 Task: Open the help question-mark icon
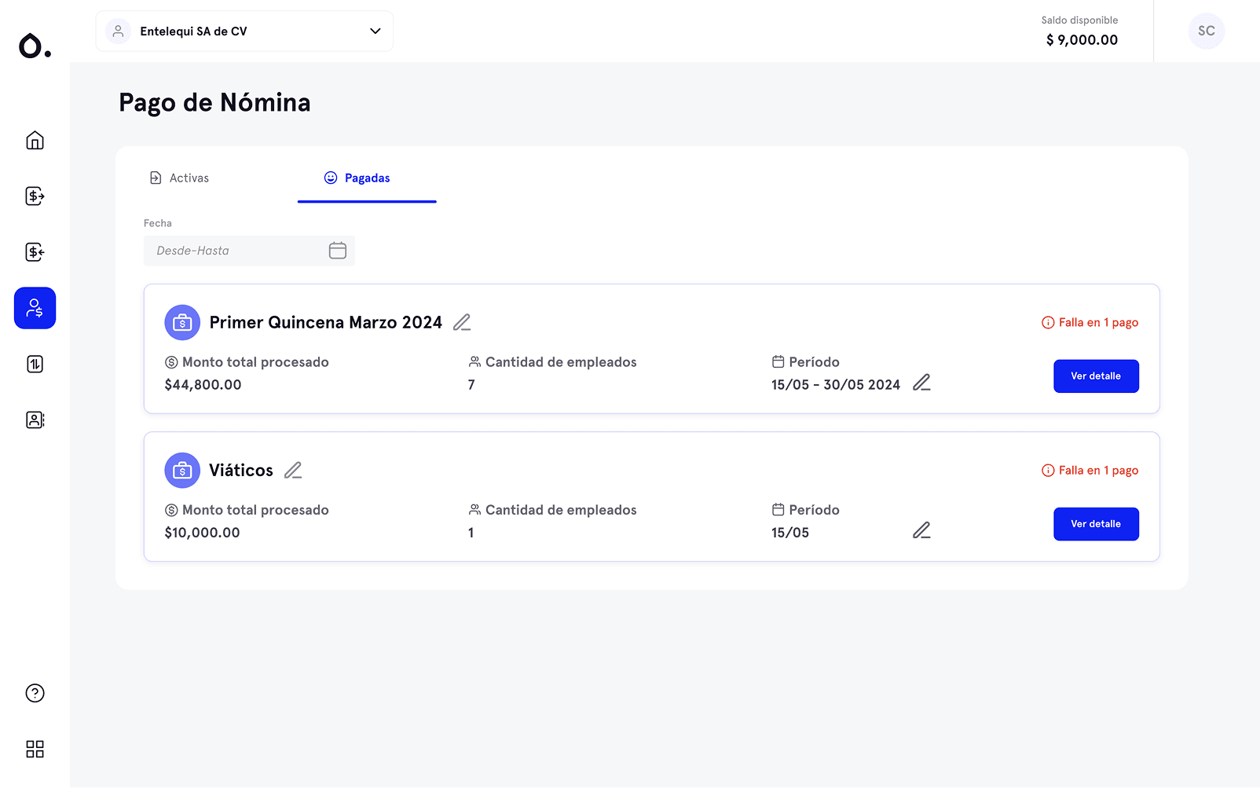(35, 693)
